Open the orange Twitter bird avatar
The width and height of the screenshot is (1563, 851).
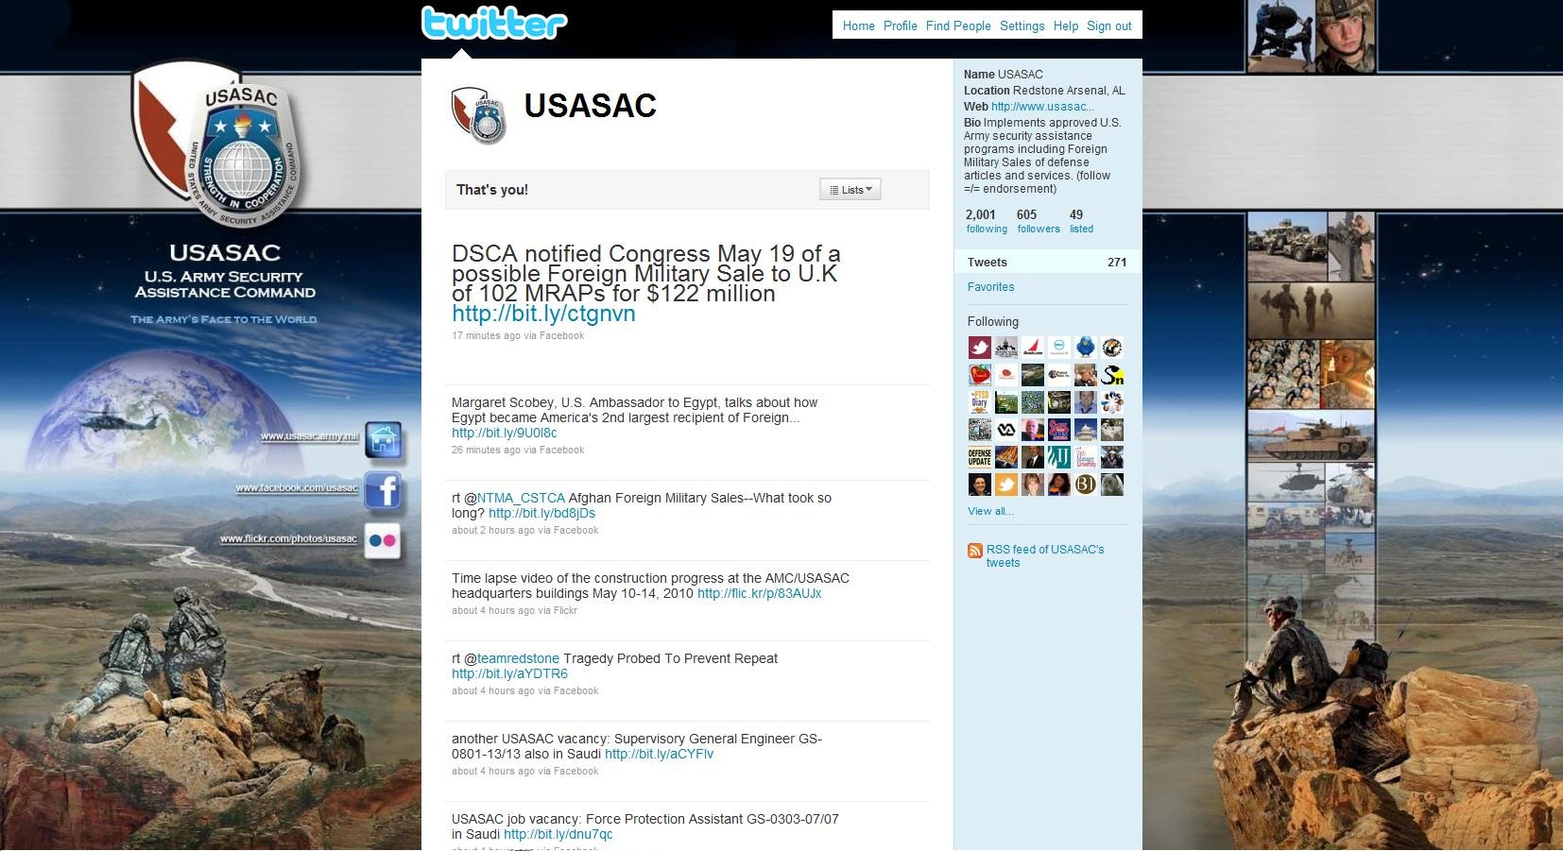tap(1006, 485)
